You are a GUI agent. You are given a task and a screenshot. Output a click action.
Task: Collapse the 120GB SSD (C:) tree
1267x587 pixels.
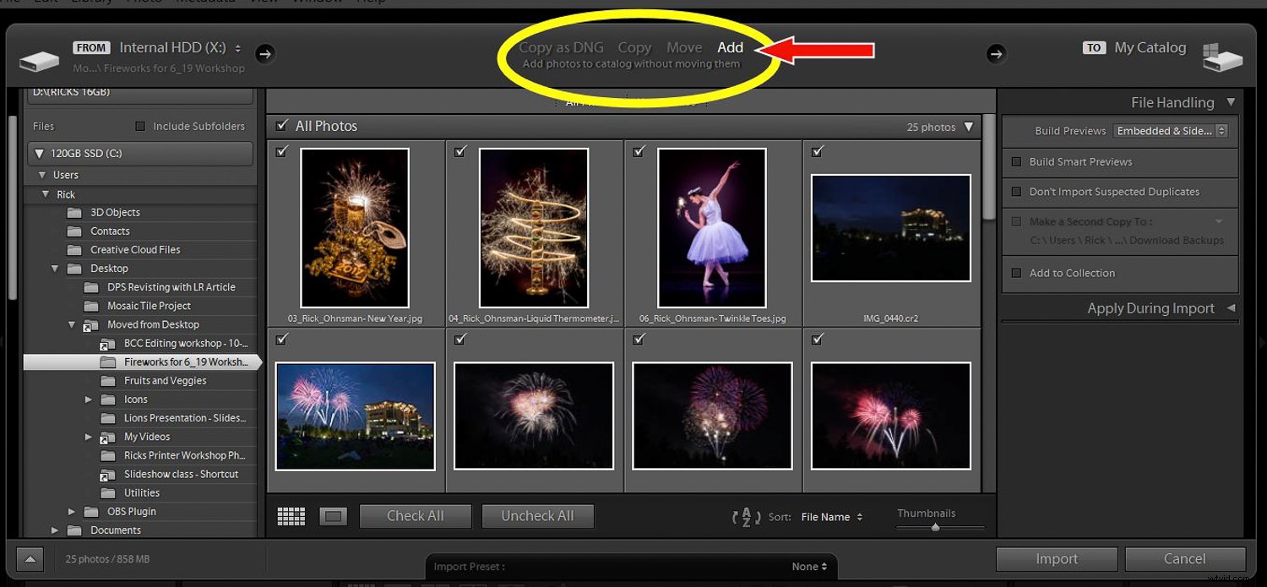point(39,153)
